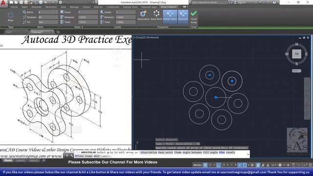Click the workspace switching gear status icon
The width and height of the screenshot is (313, 176).
[280, 165]
